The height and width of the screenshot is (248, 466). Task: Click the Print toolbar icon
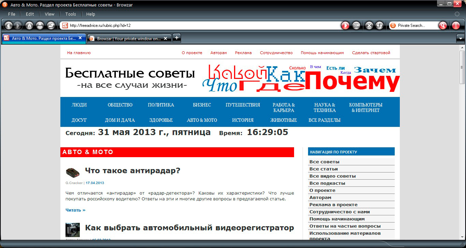(40, 26)
